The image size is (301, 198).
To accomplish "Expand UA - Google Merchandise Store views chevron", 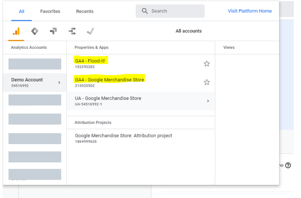I will tap(208, 101).
